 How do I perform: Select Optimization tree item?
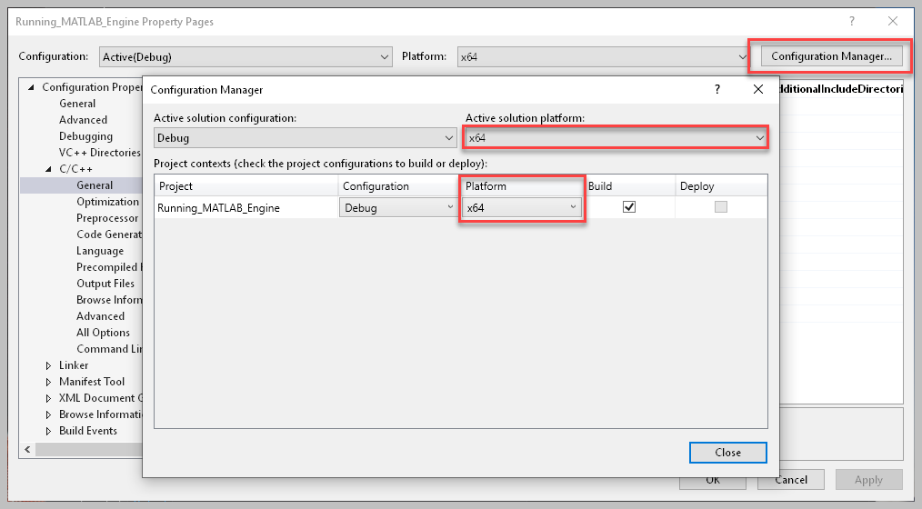107,202
